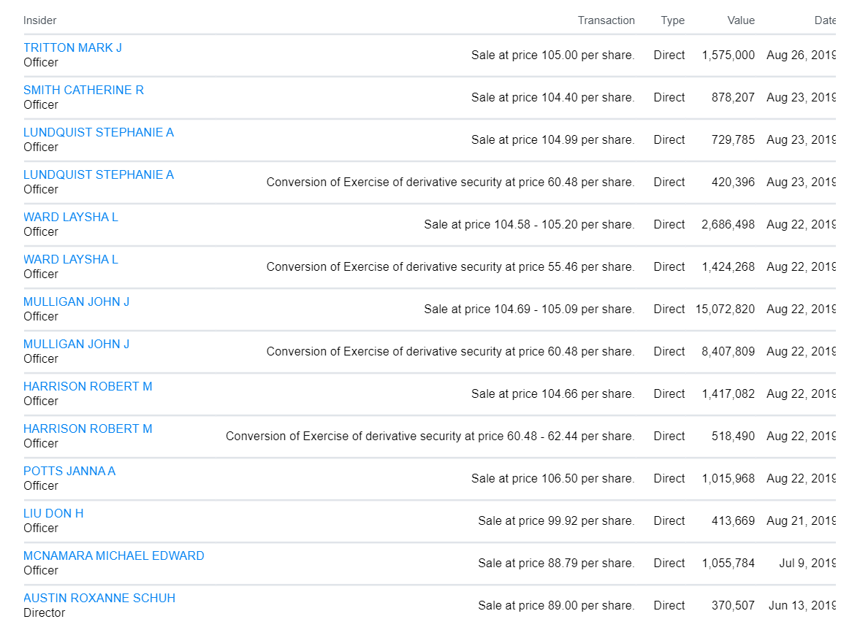Click the SMITH CATHERINE R link
Viewport: 841px width, 619px height.
(x=83, y=90)
